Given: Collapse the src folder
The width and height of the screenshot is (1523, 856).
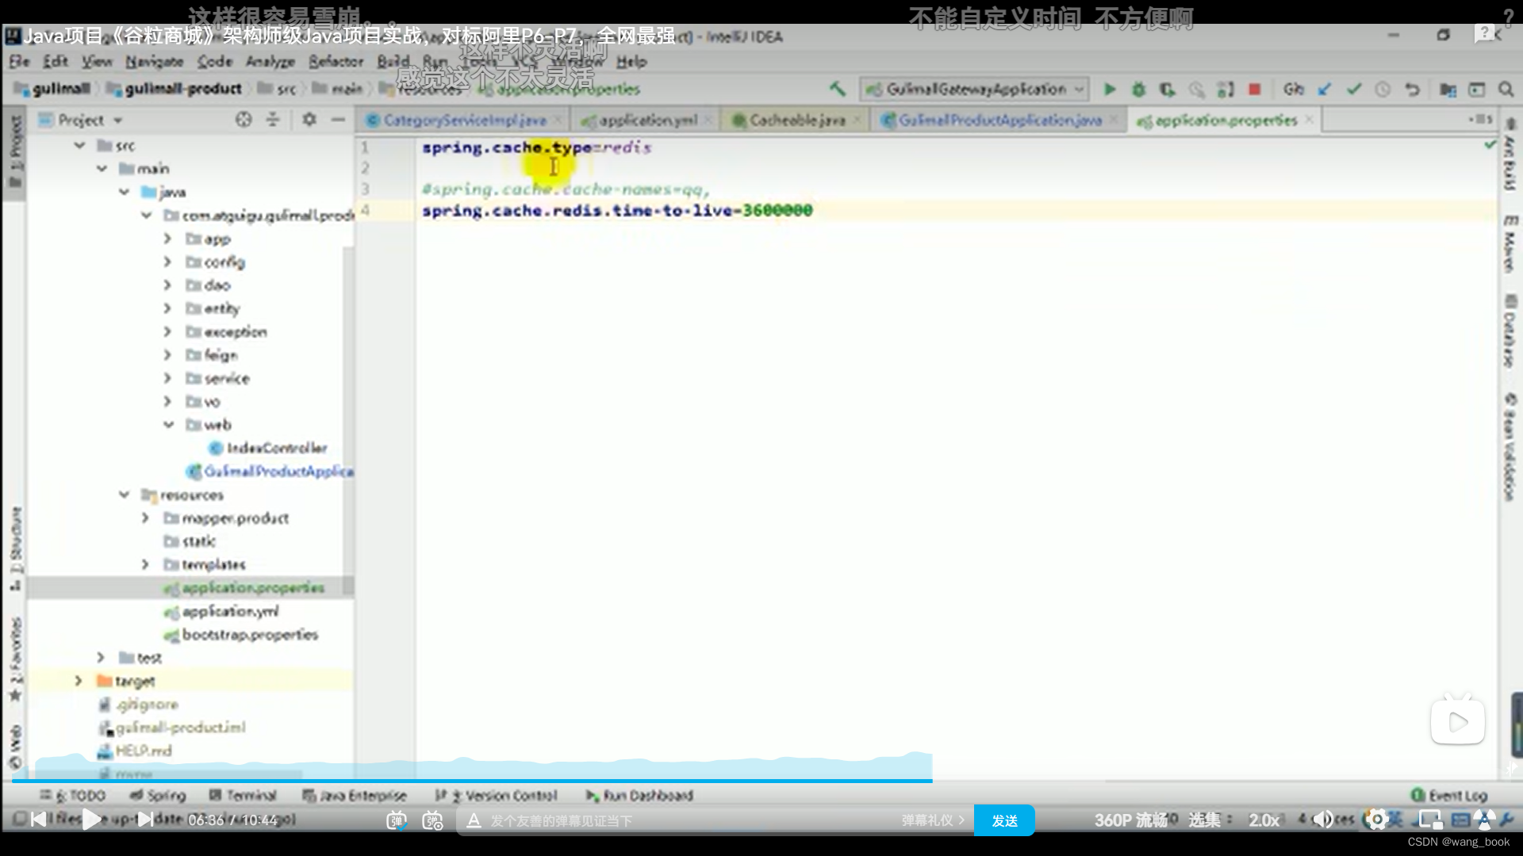Looking at the screenshot, I should [x=79, y=145].
